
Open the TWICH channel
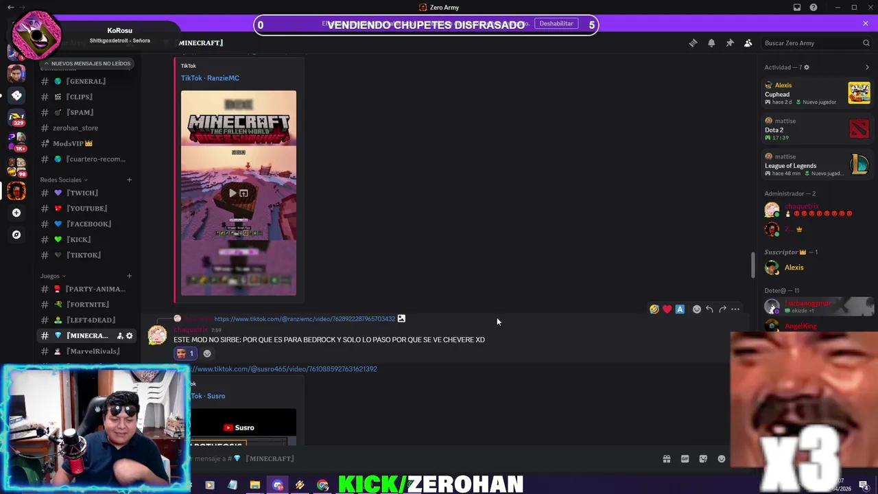point(86,193)
